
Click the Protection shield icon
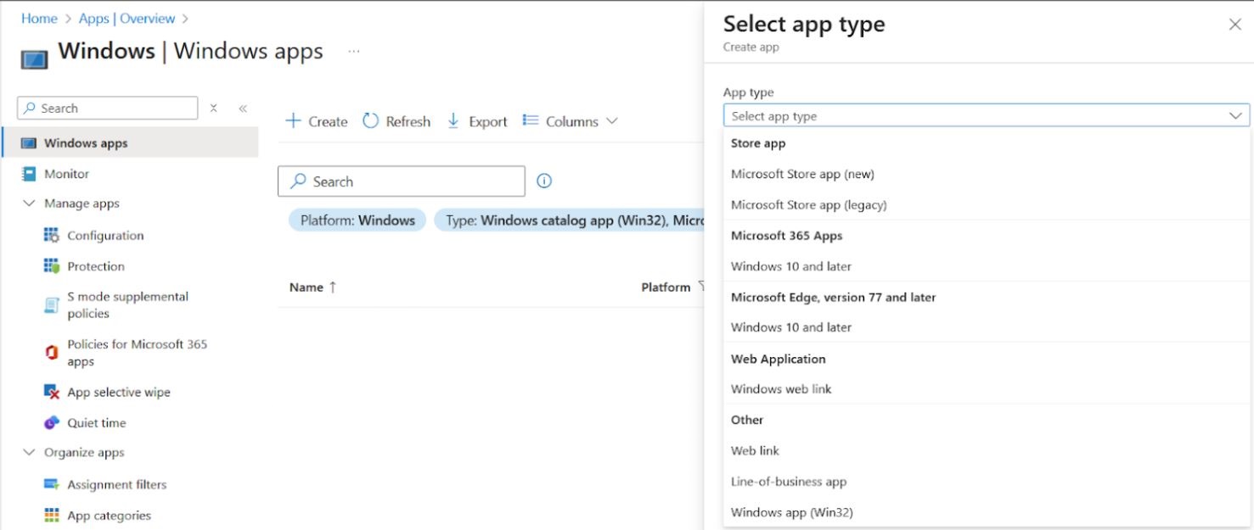pyautogui.click(x=52, y=266)
